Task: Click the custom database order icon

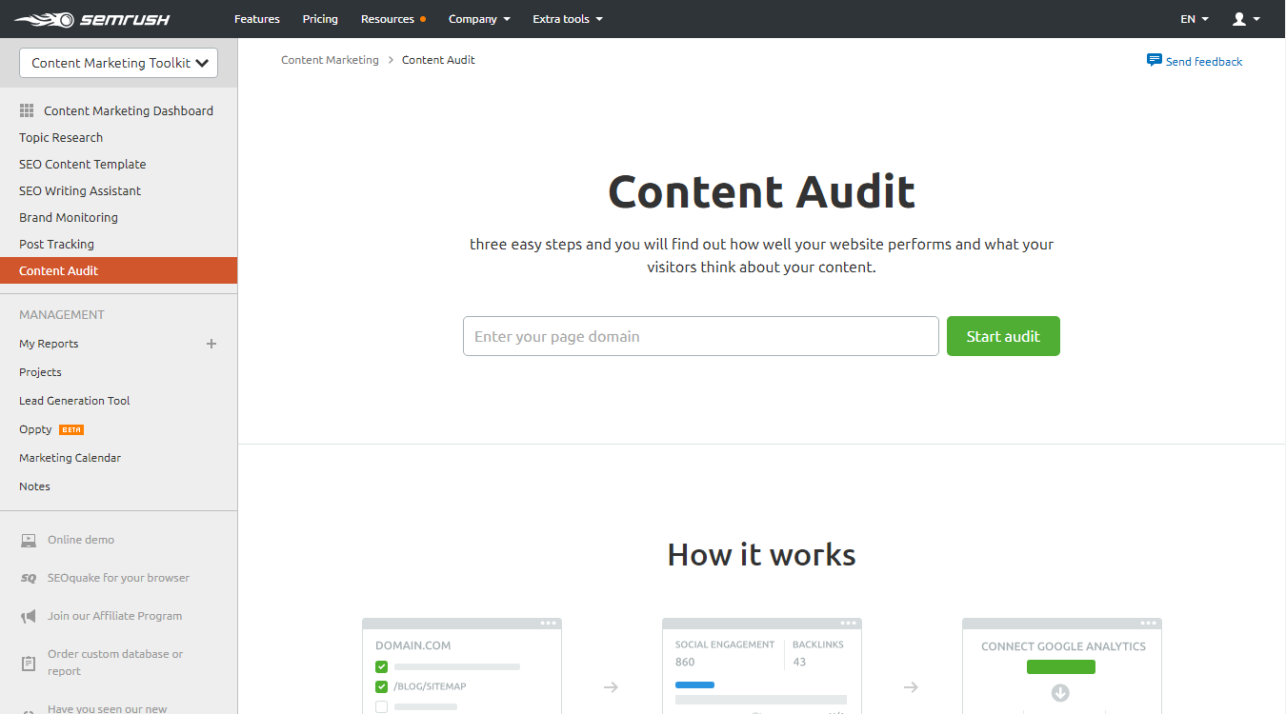Action: (x=28, y=662)
